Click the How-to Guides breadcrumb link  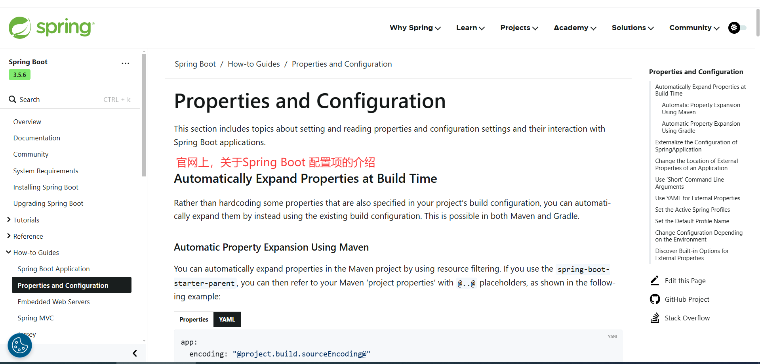253,64
